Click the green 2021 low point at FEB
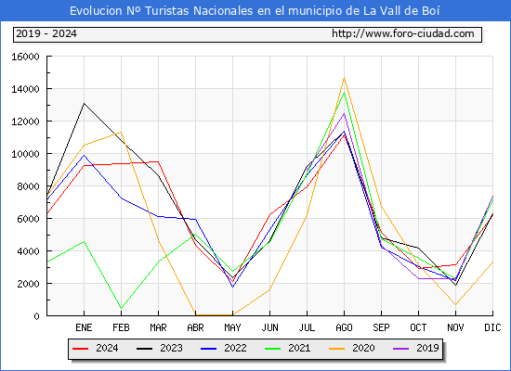 click(x=121, y=308)
